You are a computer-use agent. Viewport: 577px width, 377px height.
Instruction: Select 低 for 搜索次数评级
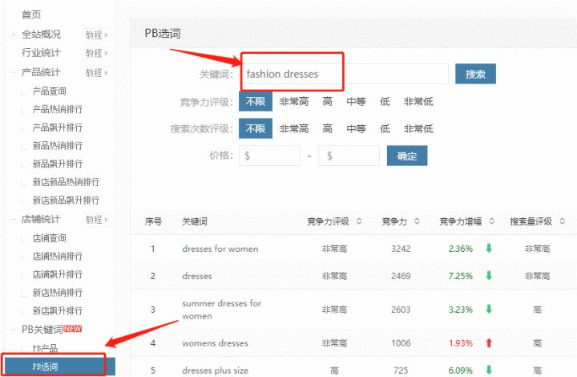(x=385, y=128)
